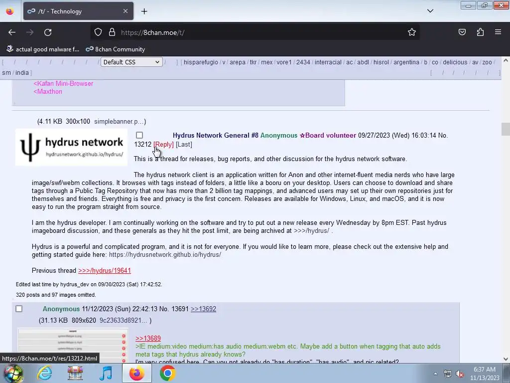Open the Default CSS dropdown
510x383 pixels.
point(131,62)
